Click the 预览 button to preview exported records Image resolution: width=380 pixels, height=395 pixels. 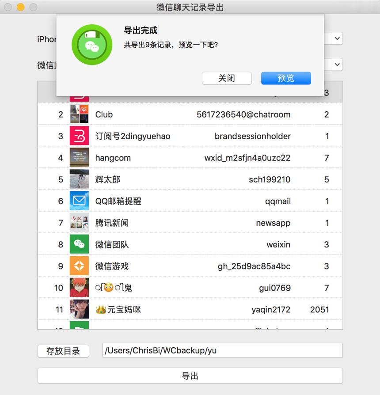click(285, 78)
